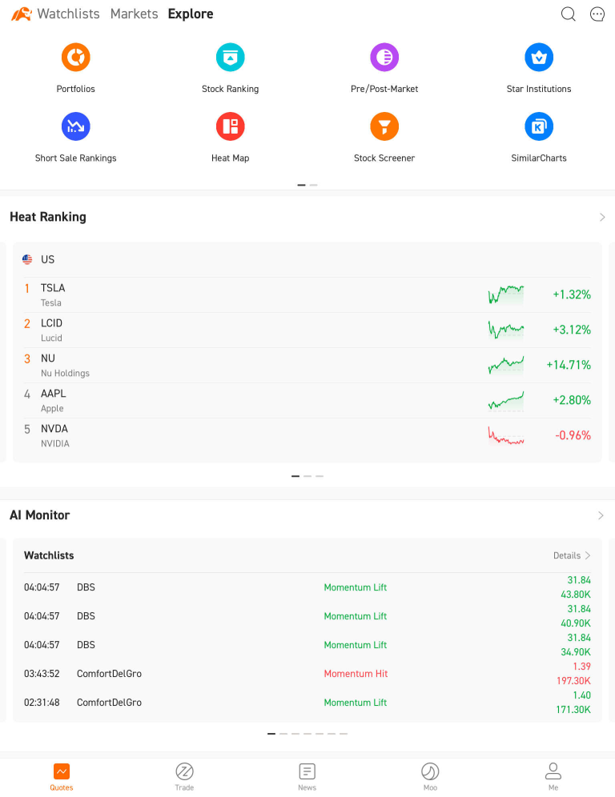The image size is (615, 797).
Task: Go to the Watchlists top tab
Action: click(68, 14)
